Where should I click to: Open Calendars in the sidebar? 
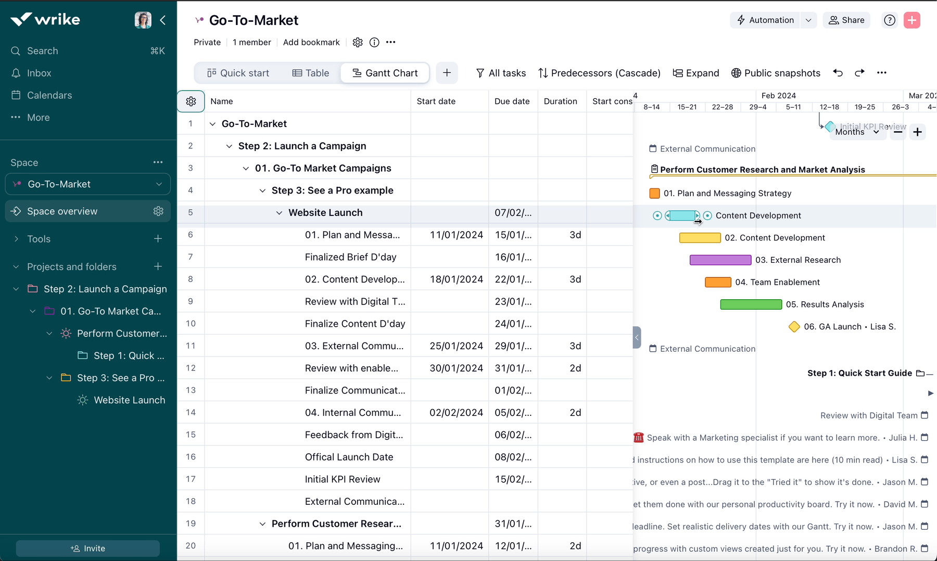(x=49, y=95)
